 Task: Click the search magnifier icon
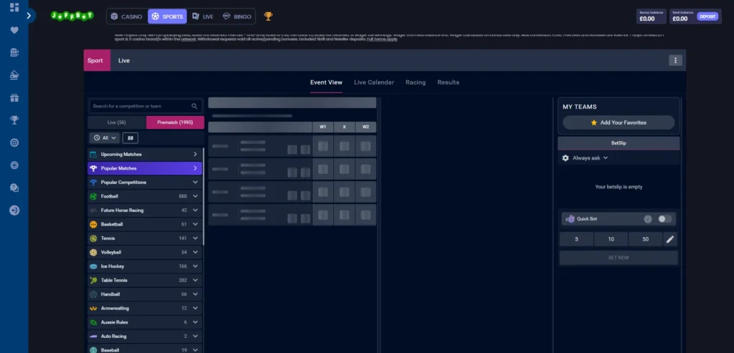194,106
